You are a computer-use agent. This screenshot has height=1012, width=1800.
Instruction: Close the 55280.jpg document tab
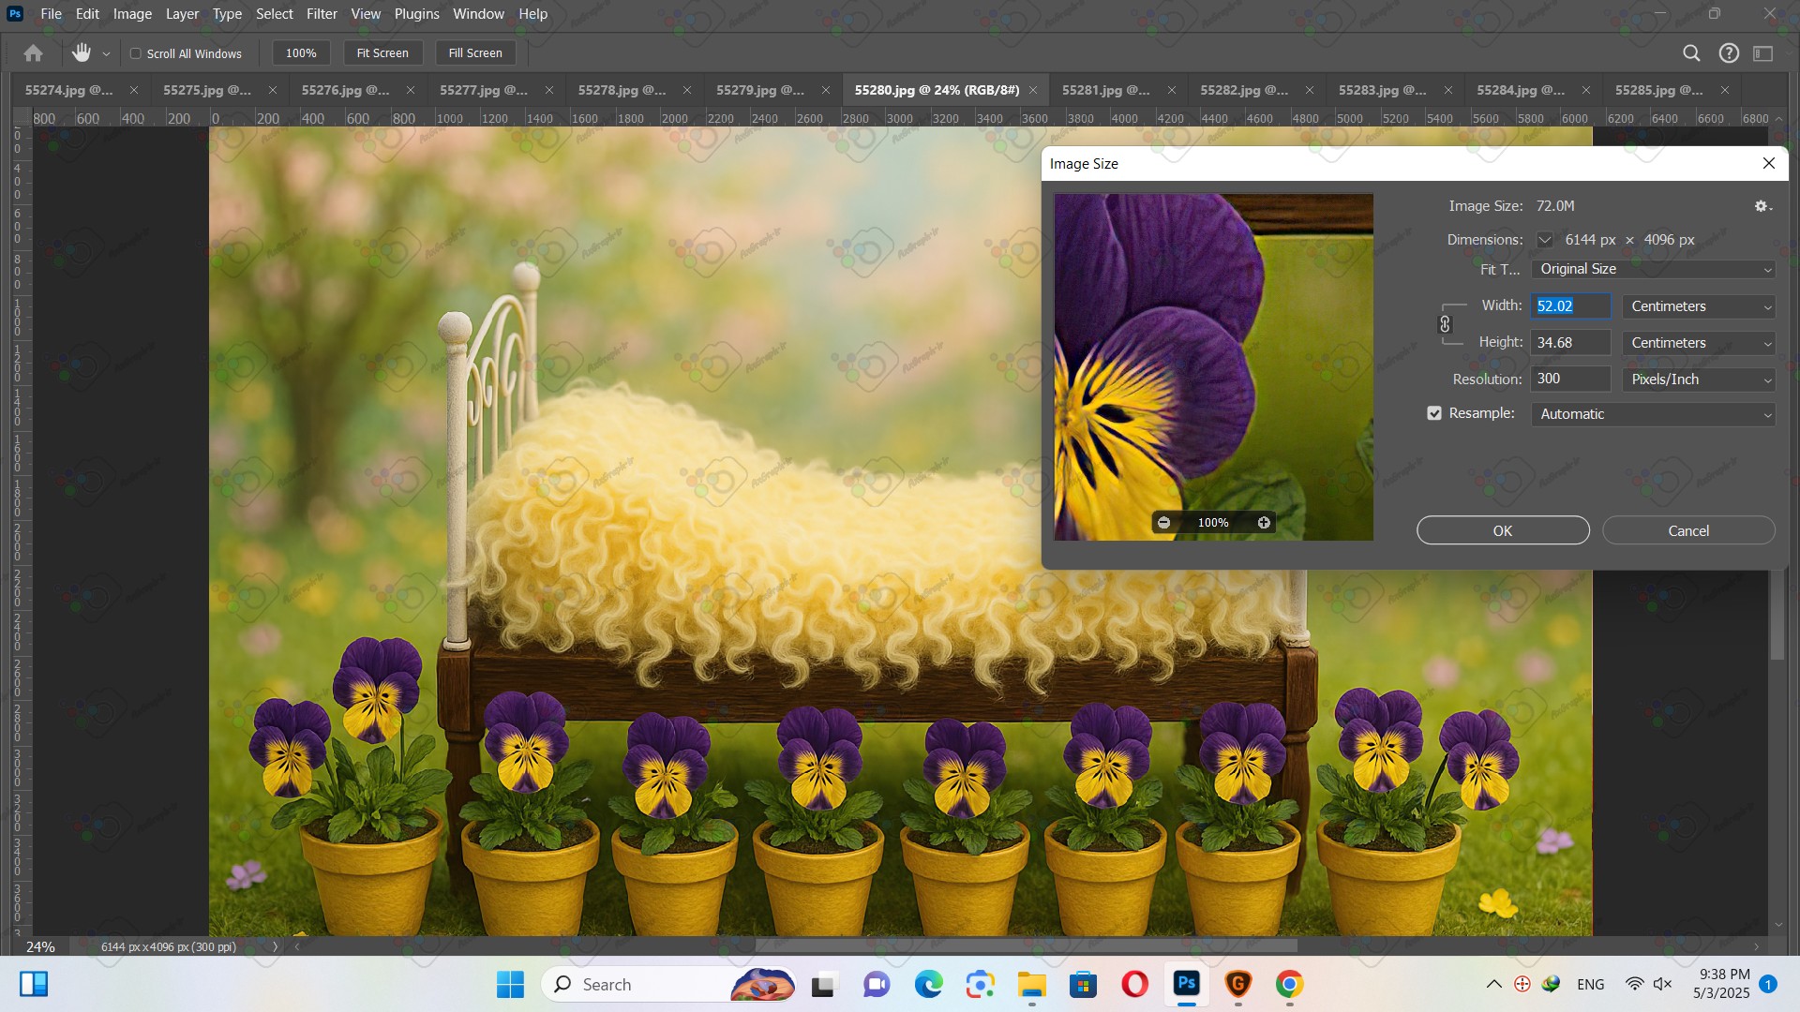(1033, 90)
